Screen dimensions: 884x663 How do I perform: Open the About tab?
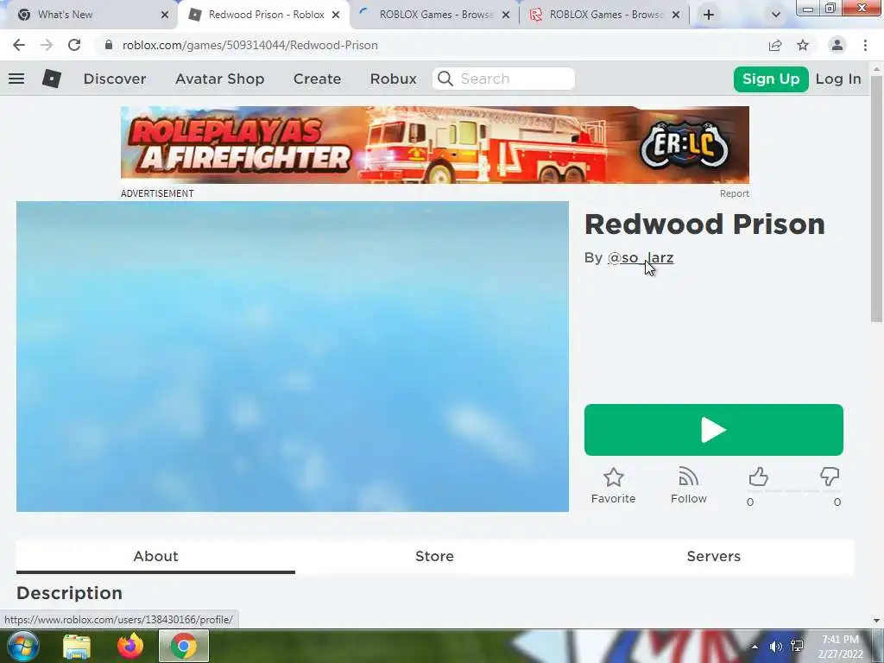click(155, 557)
